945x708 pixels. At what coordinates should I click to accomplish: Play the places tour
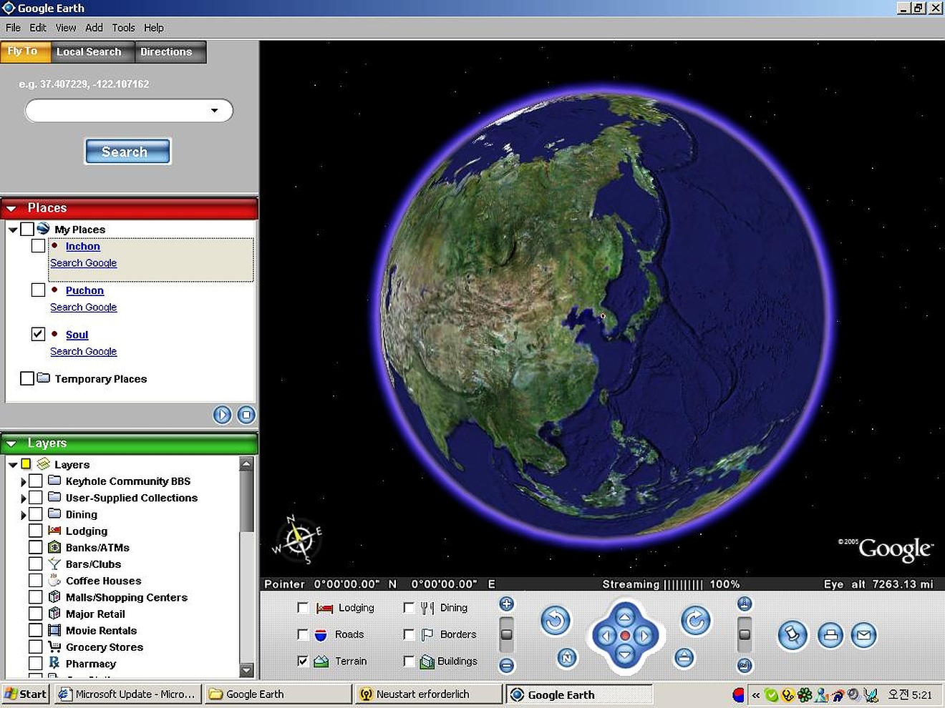pyautogui.click(x=223, y=415)
